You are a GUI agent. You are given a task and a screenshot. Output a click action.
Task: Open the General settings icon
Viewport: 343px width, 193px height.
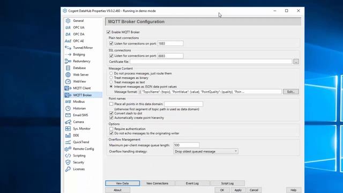pos(68,20)
